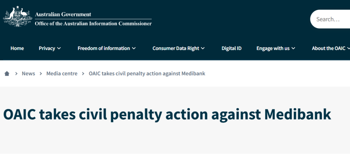Viewport: 350px width, 155px height.
Task: Go to Media centre in the breadcrumb
Action: coord(62,74)
